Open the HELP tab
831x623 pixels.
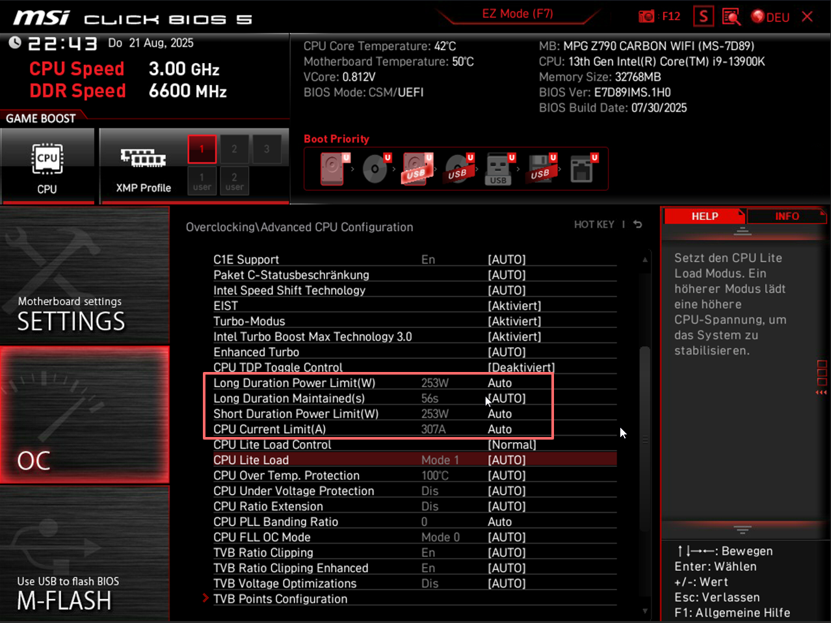[704, 217]
